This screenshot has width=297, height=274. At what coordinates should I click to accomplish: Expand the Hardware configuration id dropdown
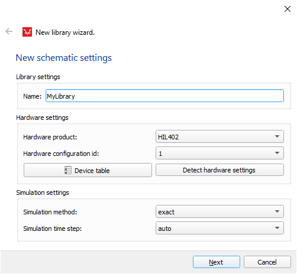pos(219,153)
